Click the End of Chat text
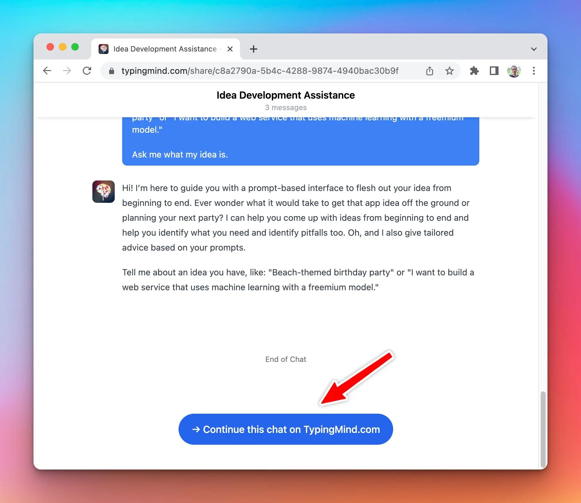The image size is (581, 503). point(286,359)
